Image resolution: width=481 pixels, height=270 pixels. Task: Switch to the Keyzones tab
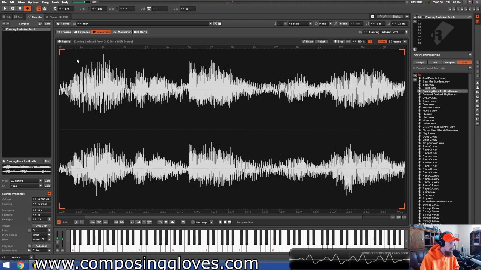pos(82,32)
